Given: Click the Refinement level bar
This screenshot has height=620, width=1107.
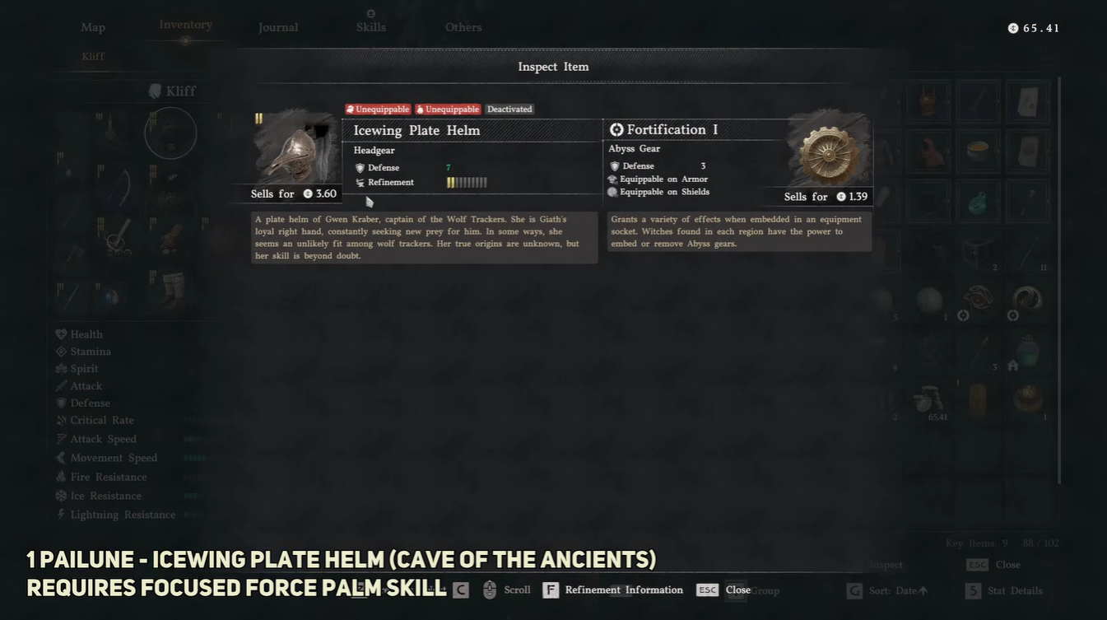Looking at the screenshot, I should point(467,183).
